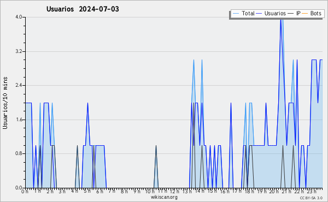Click the 4 h x-axis label
The width and height of the screenshot is (328, 202).
tap(74, 191)
